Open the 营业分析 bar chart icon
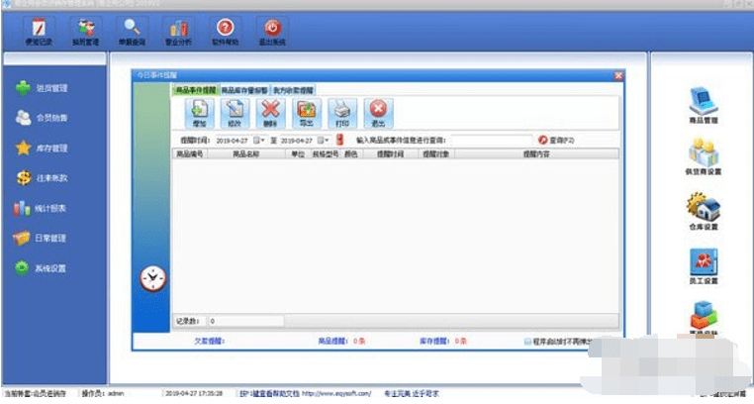The height and width of the screenshot is (404, 754). pos(178,32)
